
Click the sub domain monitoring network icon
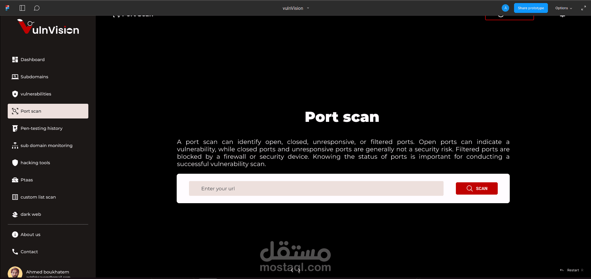(x=15, y=145)
